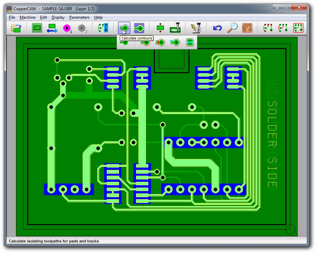
Task: Select reference pad 1 magenta icon
Action: pyautogui.click(x=67, y=28)
